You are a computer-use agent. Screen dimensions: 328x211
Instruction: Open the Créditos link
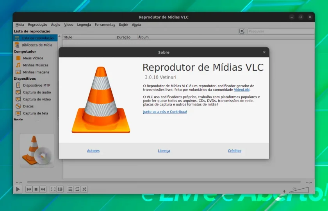tap(235, 151)
